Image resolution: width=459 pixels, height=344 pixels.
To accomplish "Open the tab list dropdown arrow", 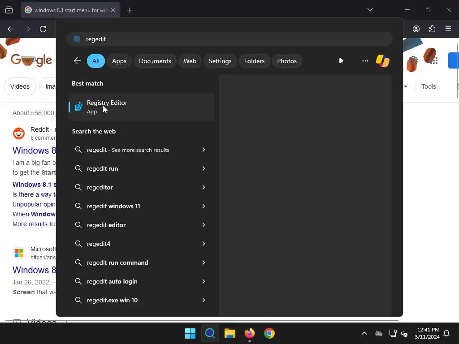I will coord(370,10).
